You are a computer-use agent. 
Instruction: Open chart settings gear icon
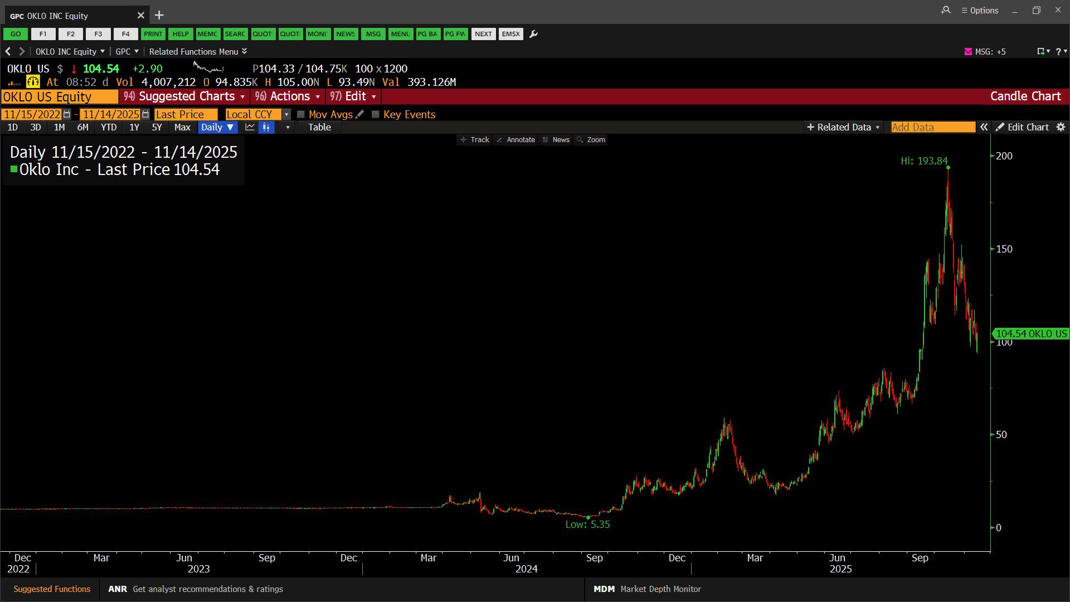pyautogui.click(x=1061, y=127)
